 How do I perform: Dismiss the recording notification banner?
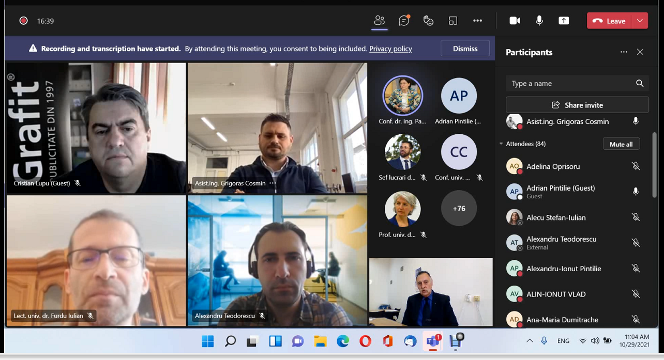coord(465,49)
